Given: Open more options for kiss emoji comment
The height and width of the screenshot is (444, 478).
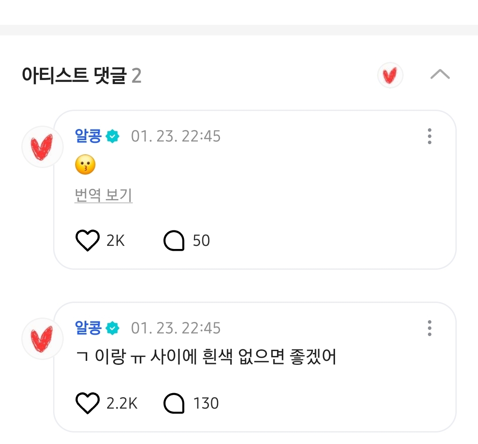Looking at the screenshot, I should (x=429, y=136).
